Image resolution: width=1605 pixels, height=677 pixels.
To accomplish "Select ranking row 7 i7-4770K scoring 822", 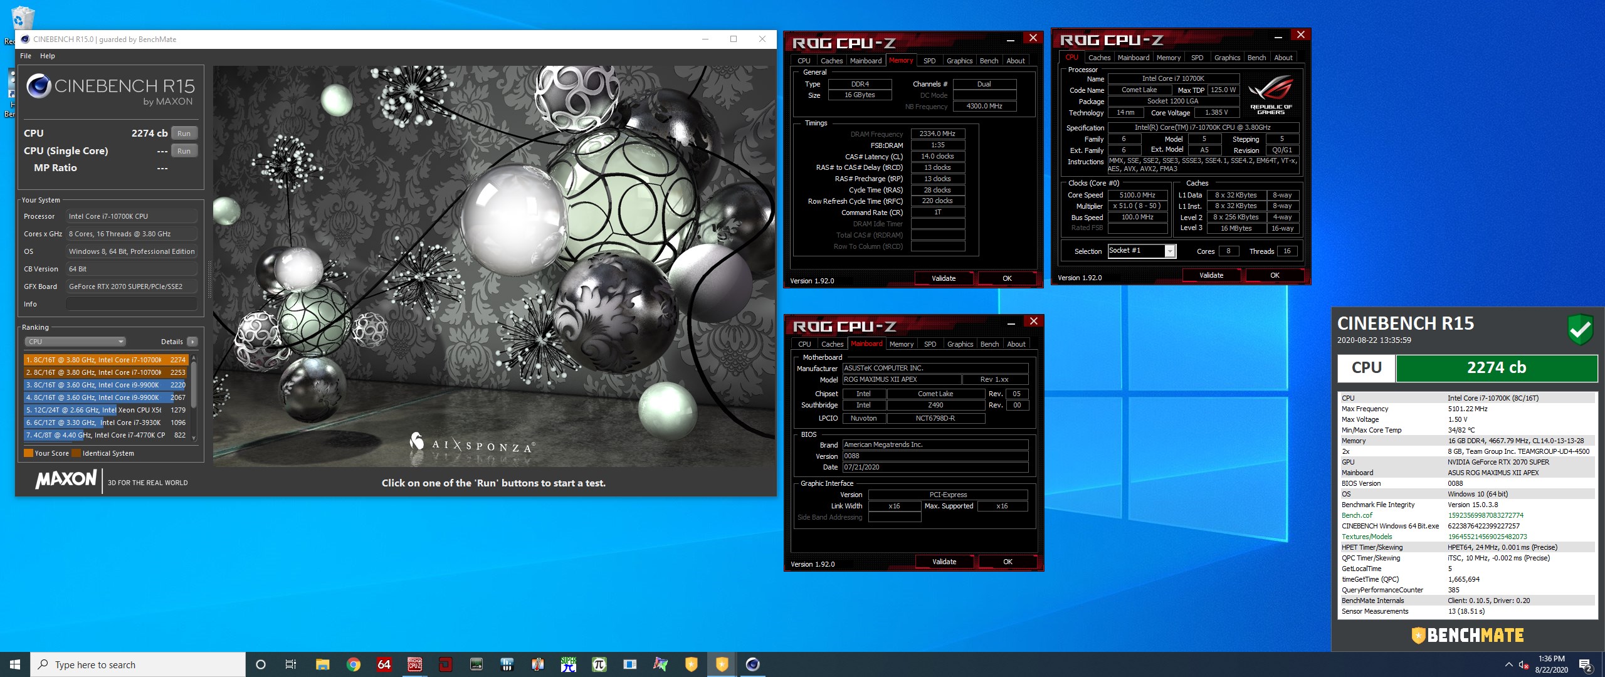I will (106, 435).
